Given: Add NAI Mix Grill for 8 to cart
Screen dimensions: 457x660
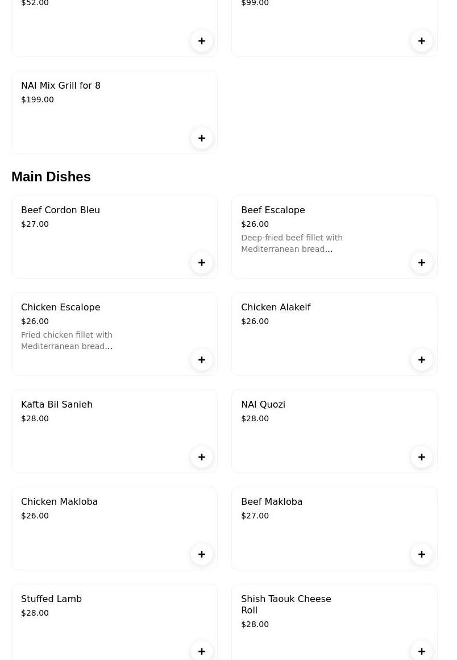Looking at the screenshot, I should 202,138.
